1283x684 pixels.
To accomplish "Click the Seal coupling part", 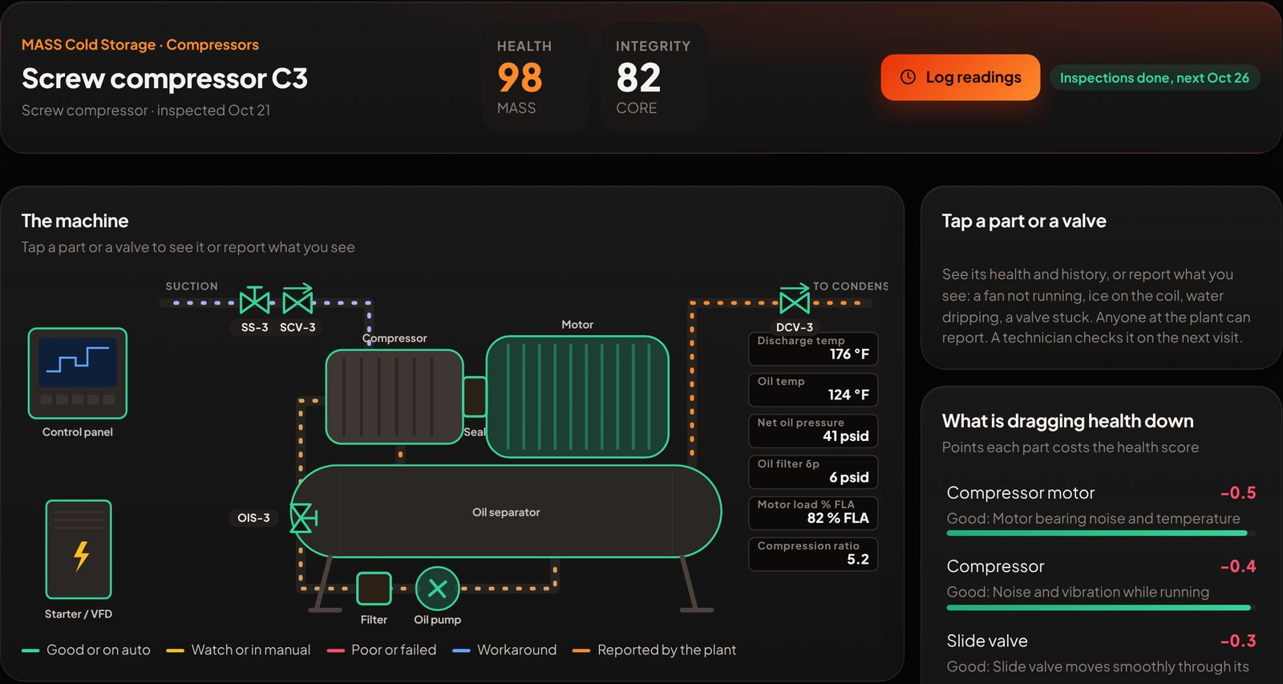I will [x=475, y=396].
